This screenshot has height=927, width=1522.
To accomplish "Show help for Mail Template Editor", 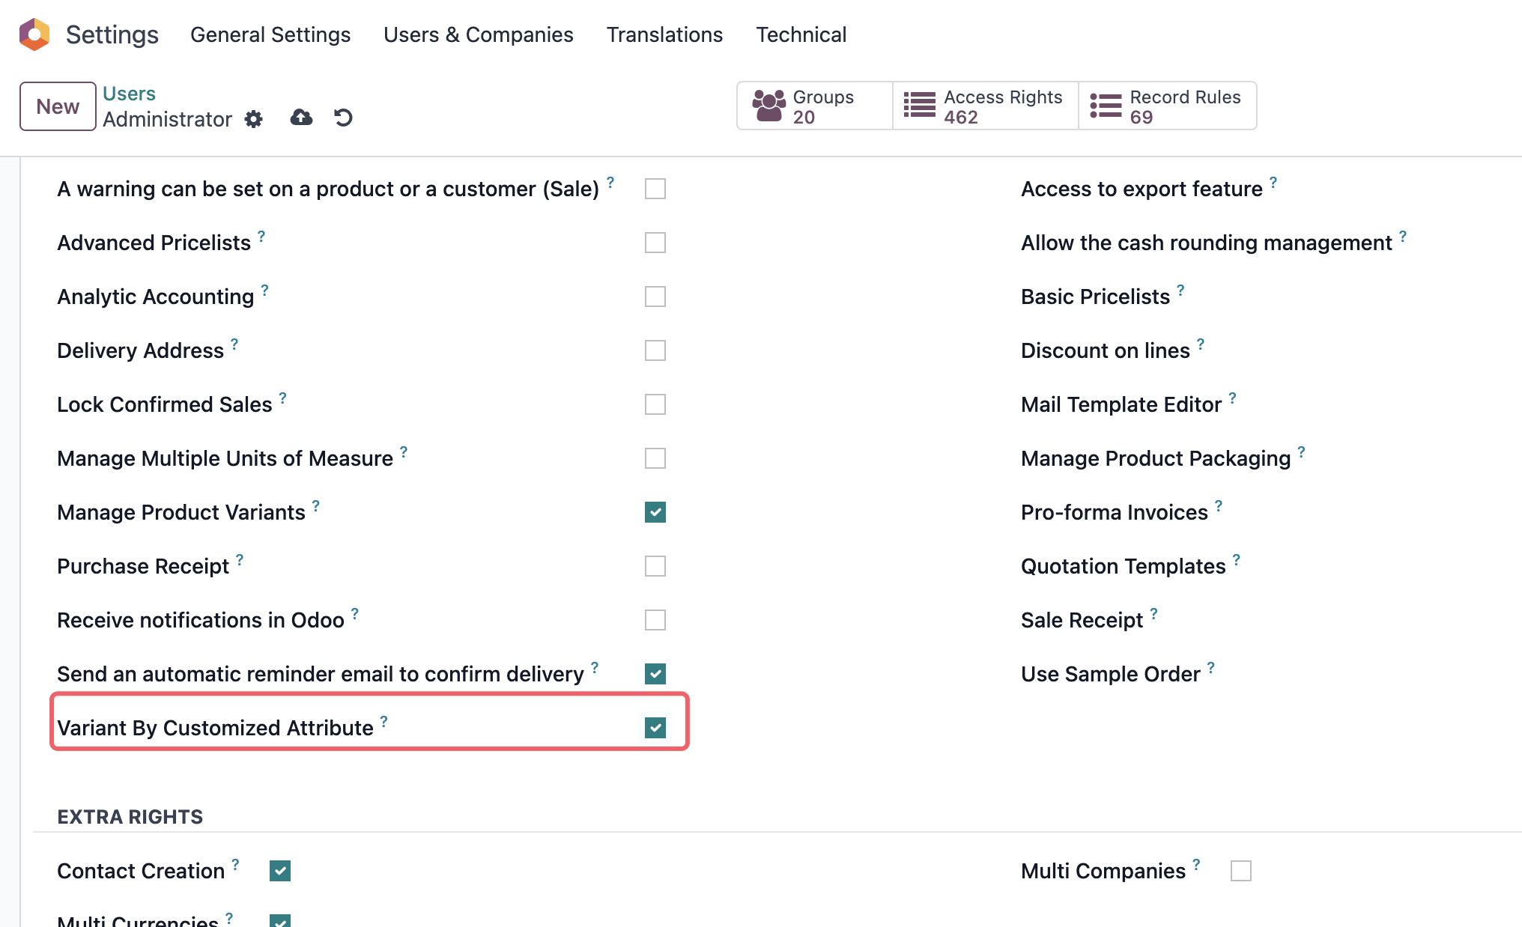I will 1232,398.
